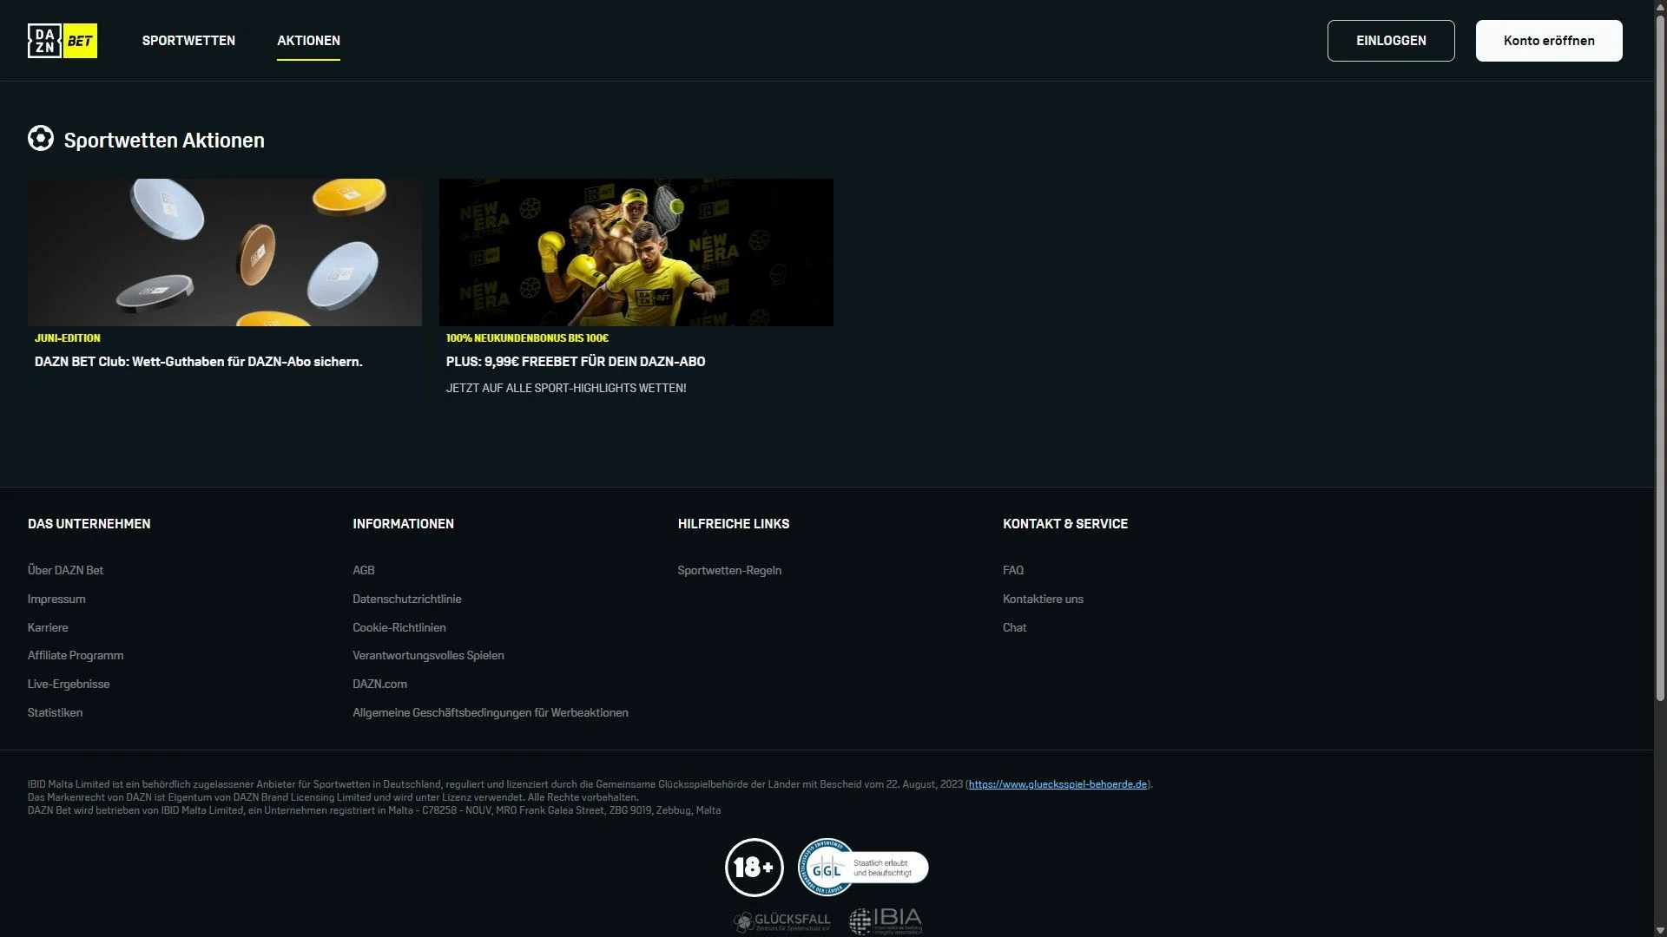
Task: Click the 18+ age restriction badge
Action: click(x=754, y=868)
